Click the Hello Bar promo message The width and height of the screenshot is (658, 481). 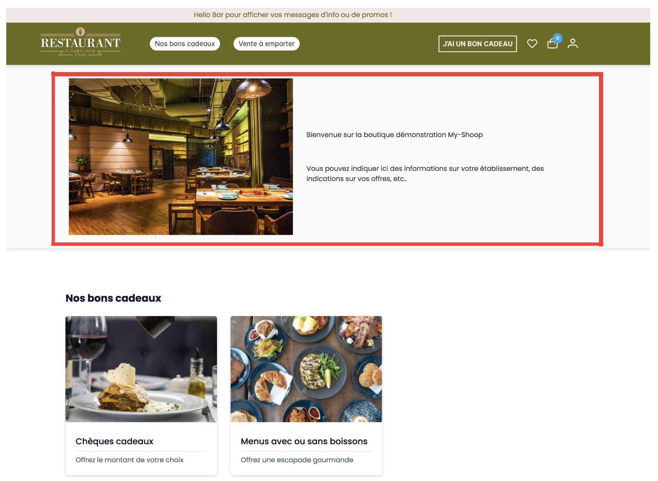[293, 15]
